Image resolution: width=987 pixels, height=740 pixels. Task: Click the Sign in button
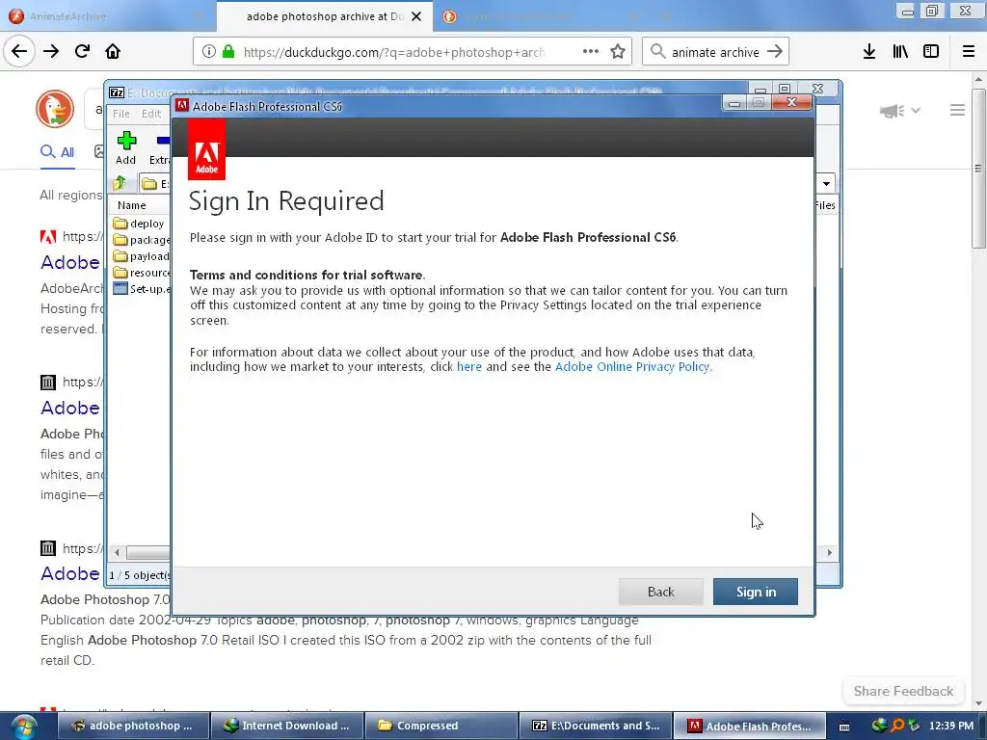[756, 592]
